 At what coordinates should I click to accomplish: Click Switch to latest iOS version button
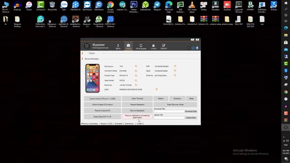102,105
